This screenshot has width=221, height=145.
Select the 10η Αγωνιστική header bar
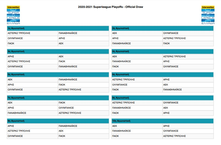point(162,121)
